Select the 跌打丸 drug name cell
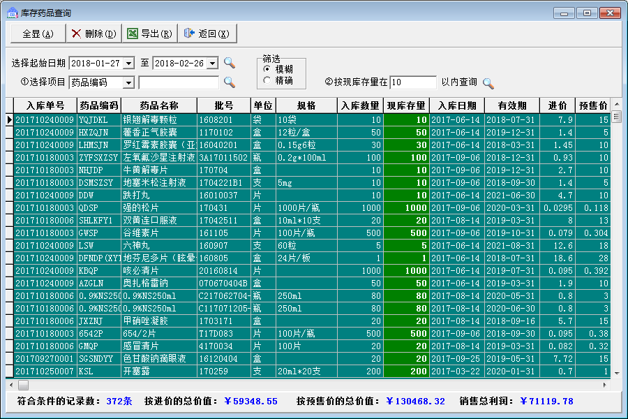This screenshot has height=419, width=628. point(159,196)
